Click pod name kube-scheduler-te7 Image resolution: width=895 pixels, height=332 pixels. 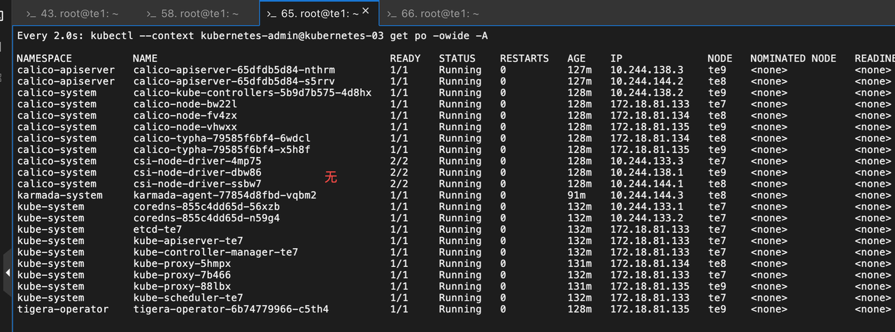(188, 298)
